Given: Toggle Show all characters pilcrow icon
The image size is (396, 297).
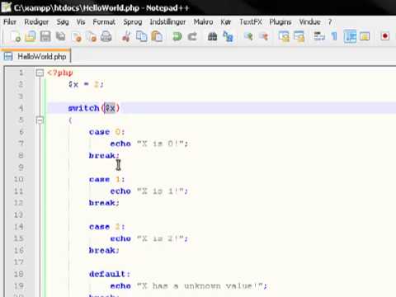Looking at the screenshot, I should (x=334, y=36).
